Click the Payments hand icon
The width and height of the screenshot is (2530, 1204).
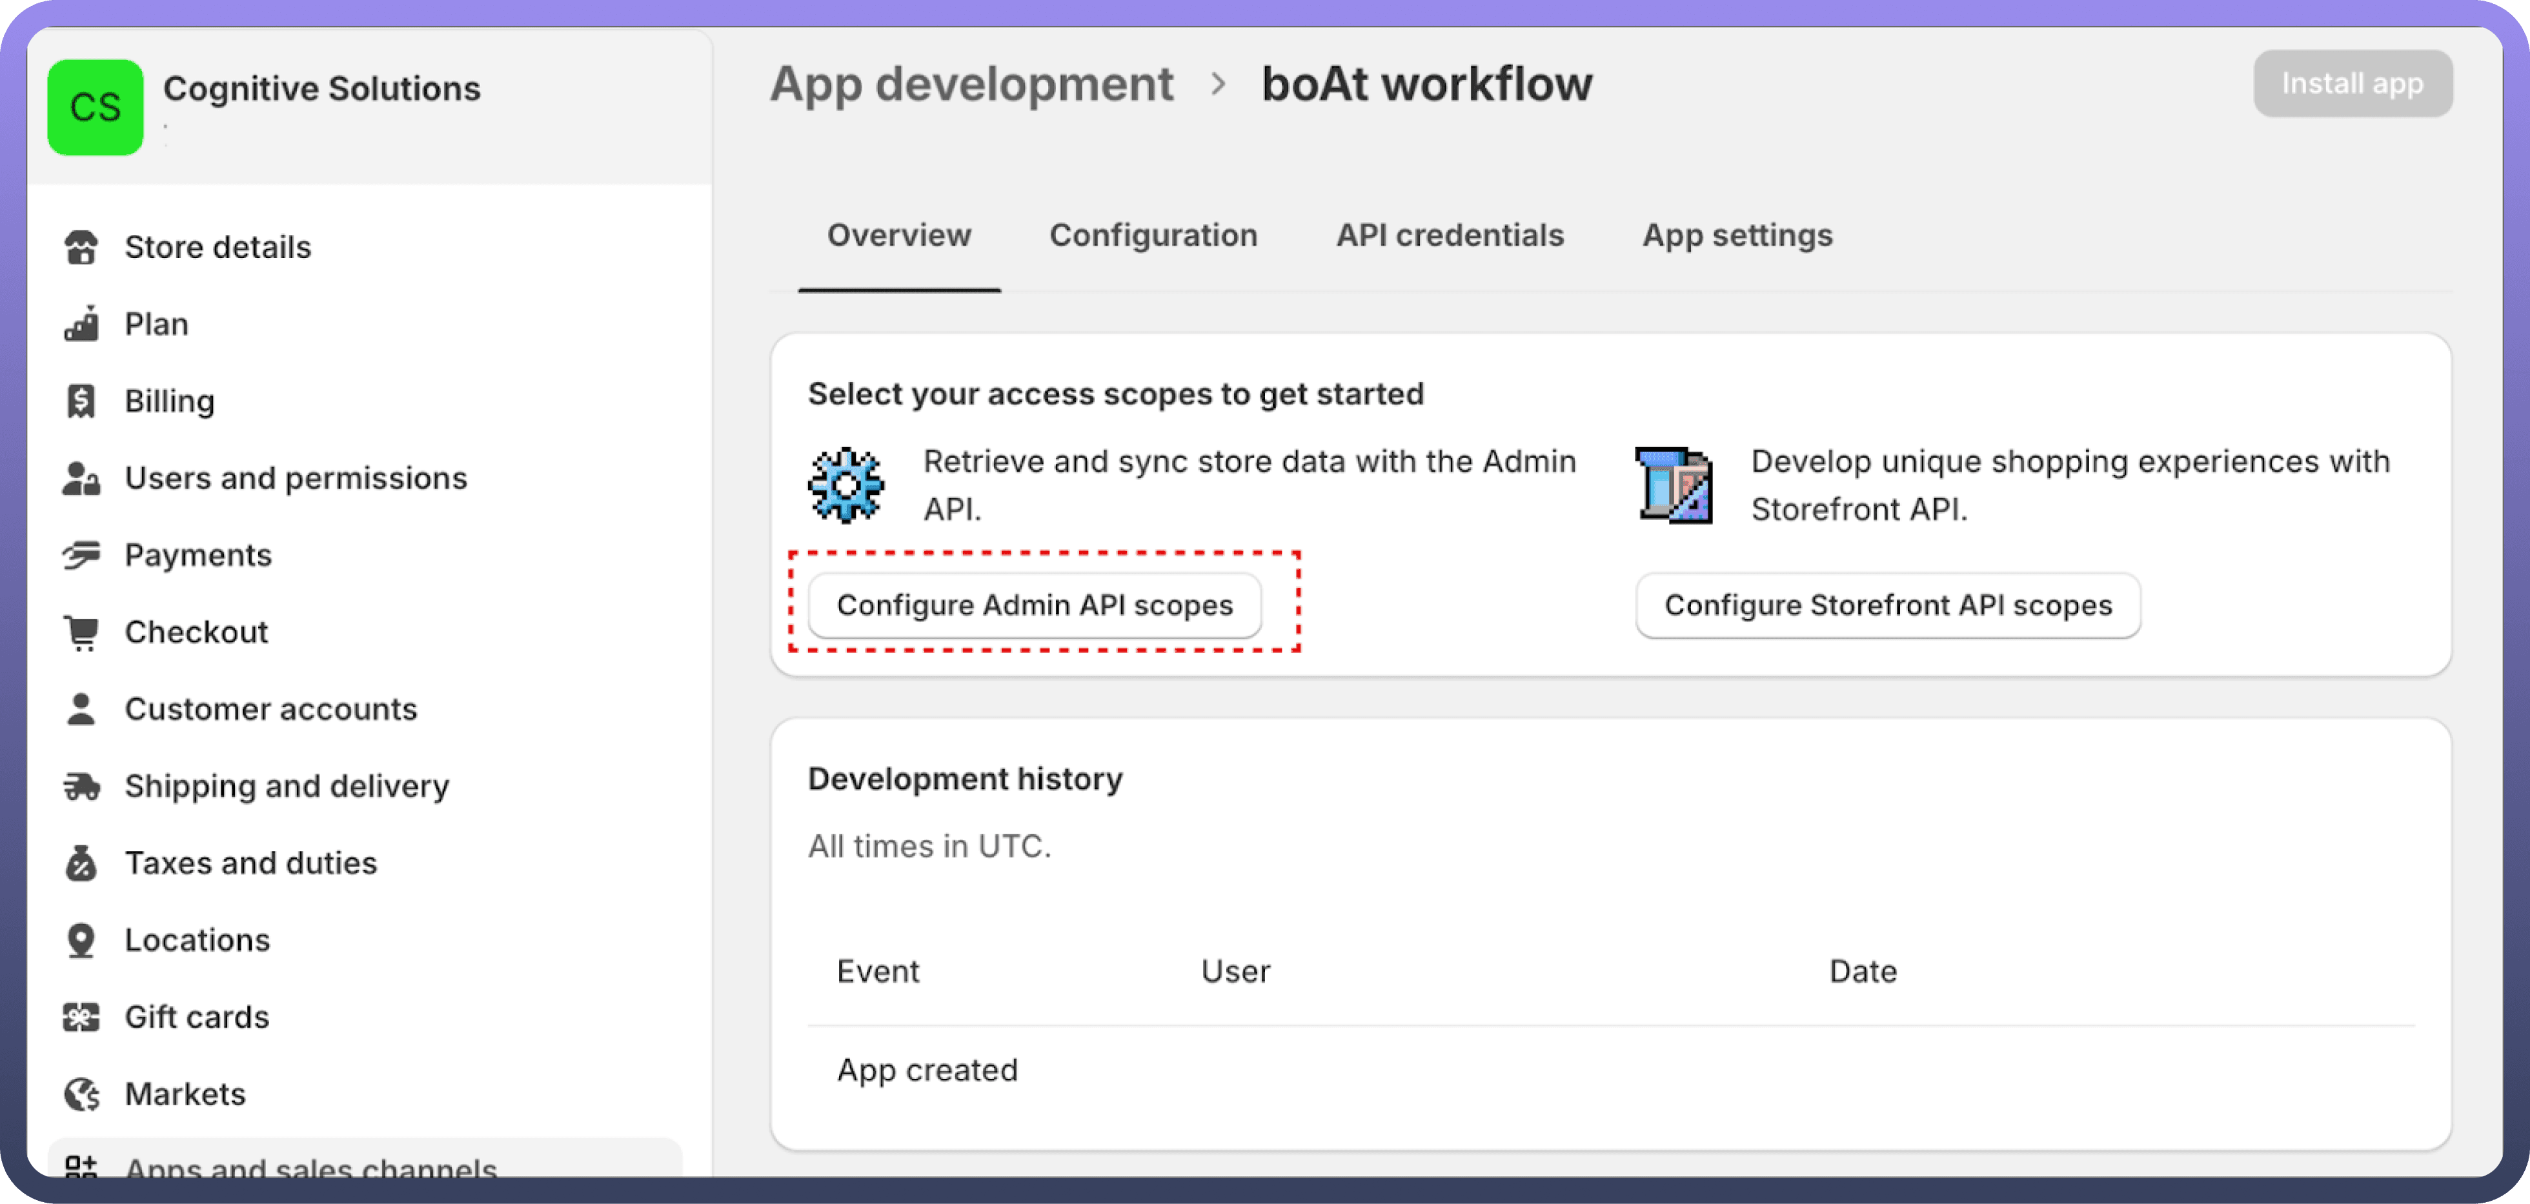[x=81, y=555]
